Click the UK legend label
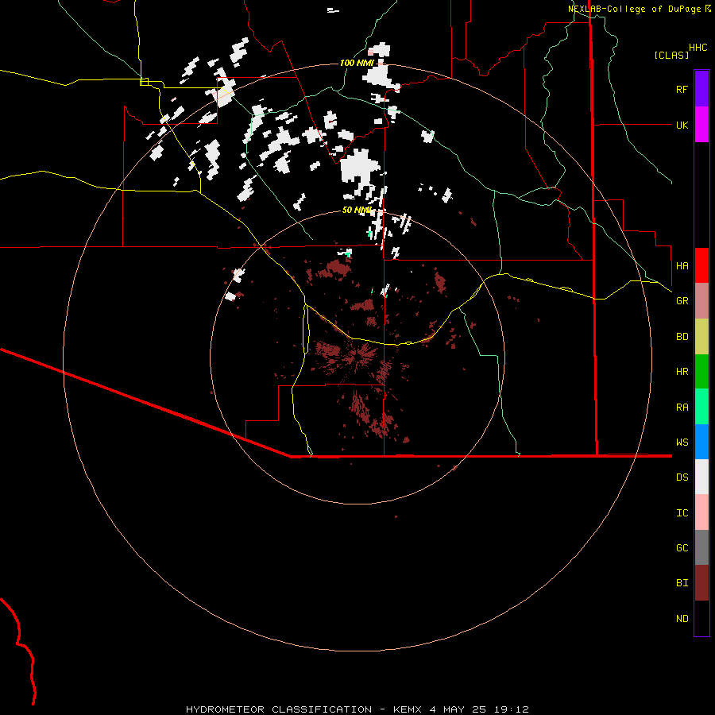 pos(682,125)
